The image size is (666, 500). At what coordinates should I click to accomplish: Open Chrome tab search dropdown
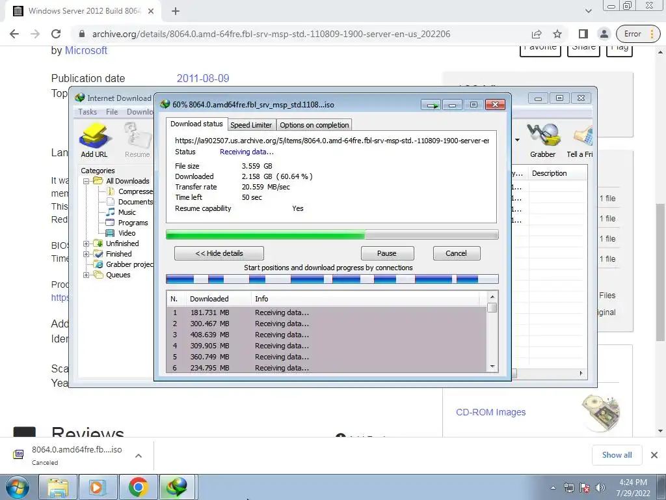pyautogui.click(x=588, y=11)
